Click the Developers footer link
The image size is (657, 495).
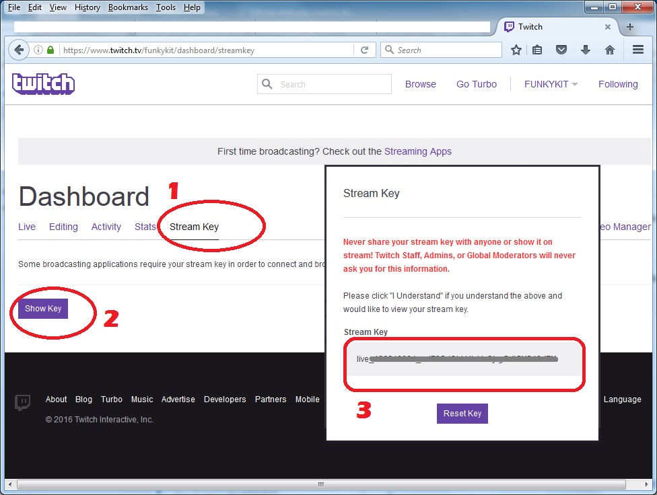(225, 399)
